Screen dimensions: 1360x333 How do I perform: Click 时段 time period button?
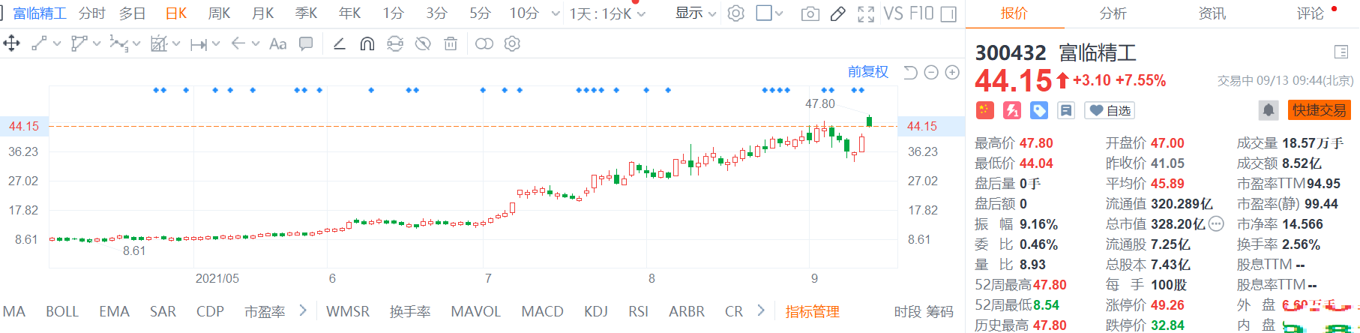point(907,311)
